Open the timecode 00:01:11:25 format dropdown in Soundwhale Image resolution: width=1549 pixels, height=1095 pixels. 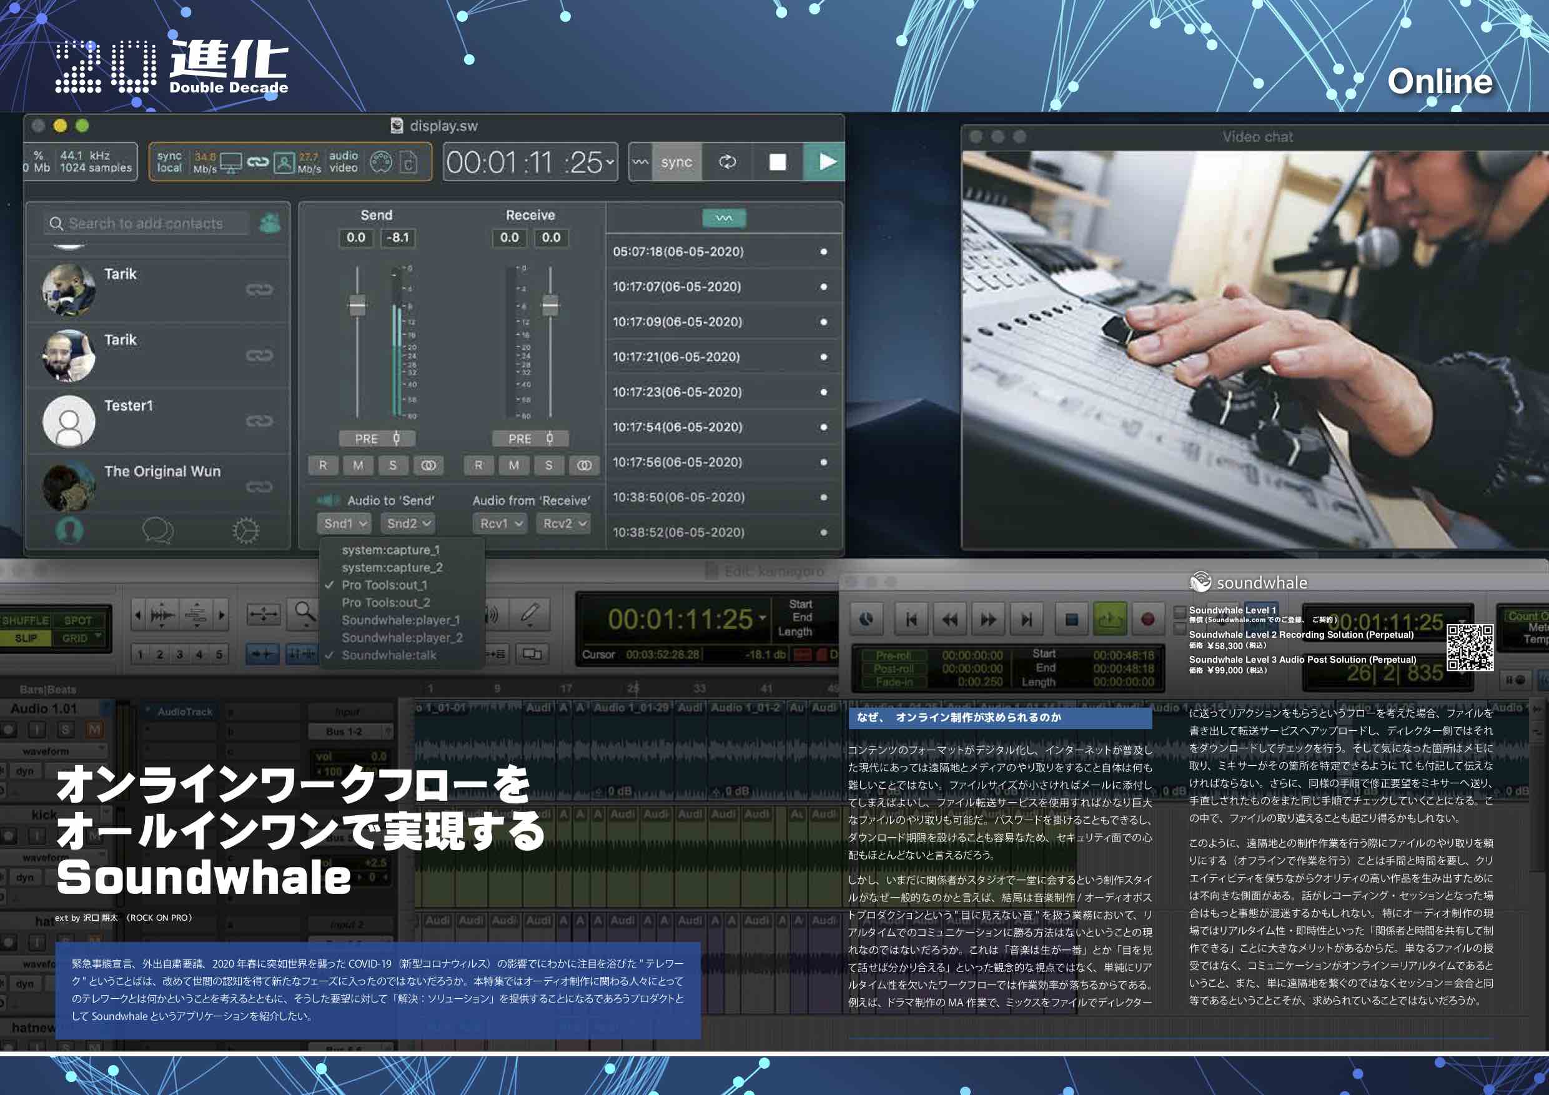coord(611,162)
